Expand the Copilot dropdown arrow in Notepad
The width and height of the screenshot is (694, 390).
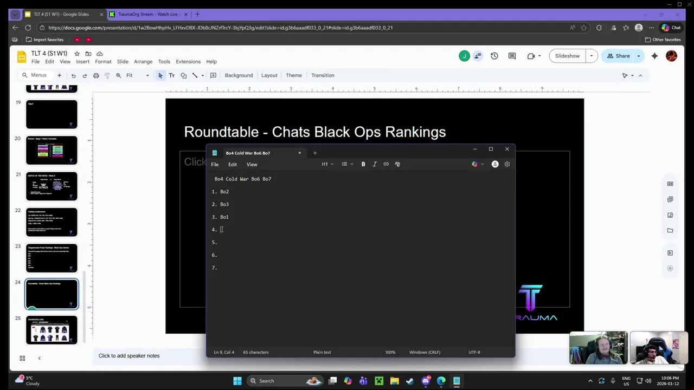pos(483,164)
